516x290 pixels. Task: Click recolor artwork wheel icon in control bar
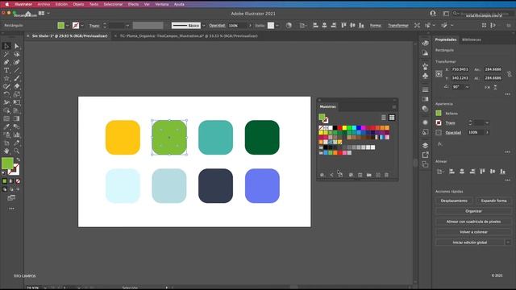click(289, 25)
